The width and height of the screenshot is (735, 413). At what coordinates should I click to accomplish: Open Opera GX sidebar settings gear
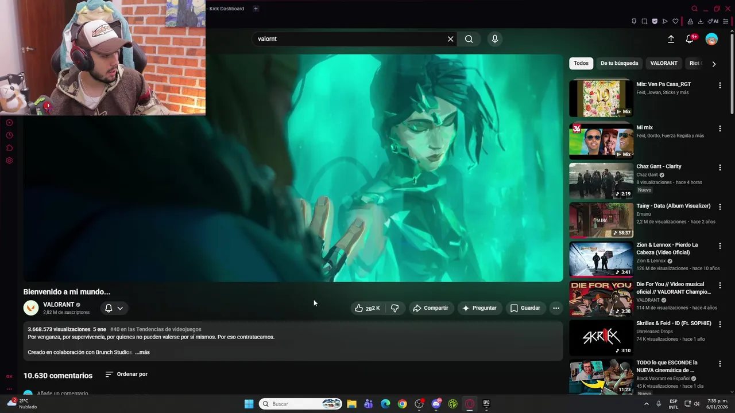coord(9,161)
